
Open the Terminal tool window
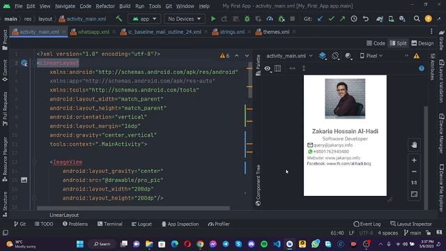coord(110,224)
